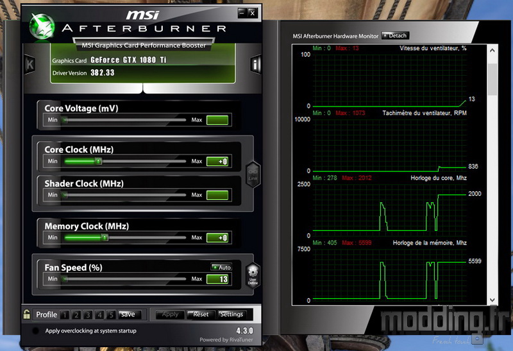The width and height of the screenshot is (513, 351).
Task: Click the Core Voltage slider track
Action: click(x=124, y=120)
